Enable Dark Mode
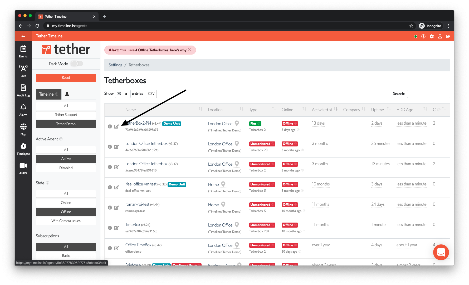The width and height of the screenshot is (469, 285). pos(77,64)
